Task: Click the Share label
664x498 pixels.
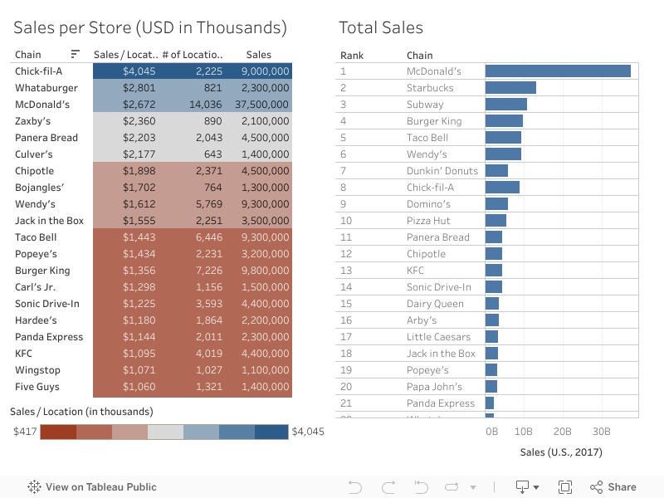Action: (x=622, y=487)
